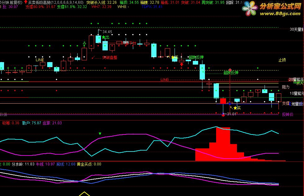Click the flag marker beside 34.45 high
Viewport: 304px width, 196px height.
pos(100,31)
